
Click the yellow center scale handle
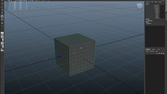point(74,53)
